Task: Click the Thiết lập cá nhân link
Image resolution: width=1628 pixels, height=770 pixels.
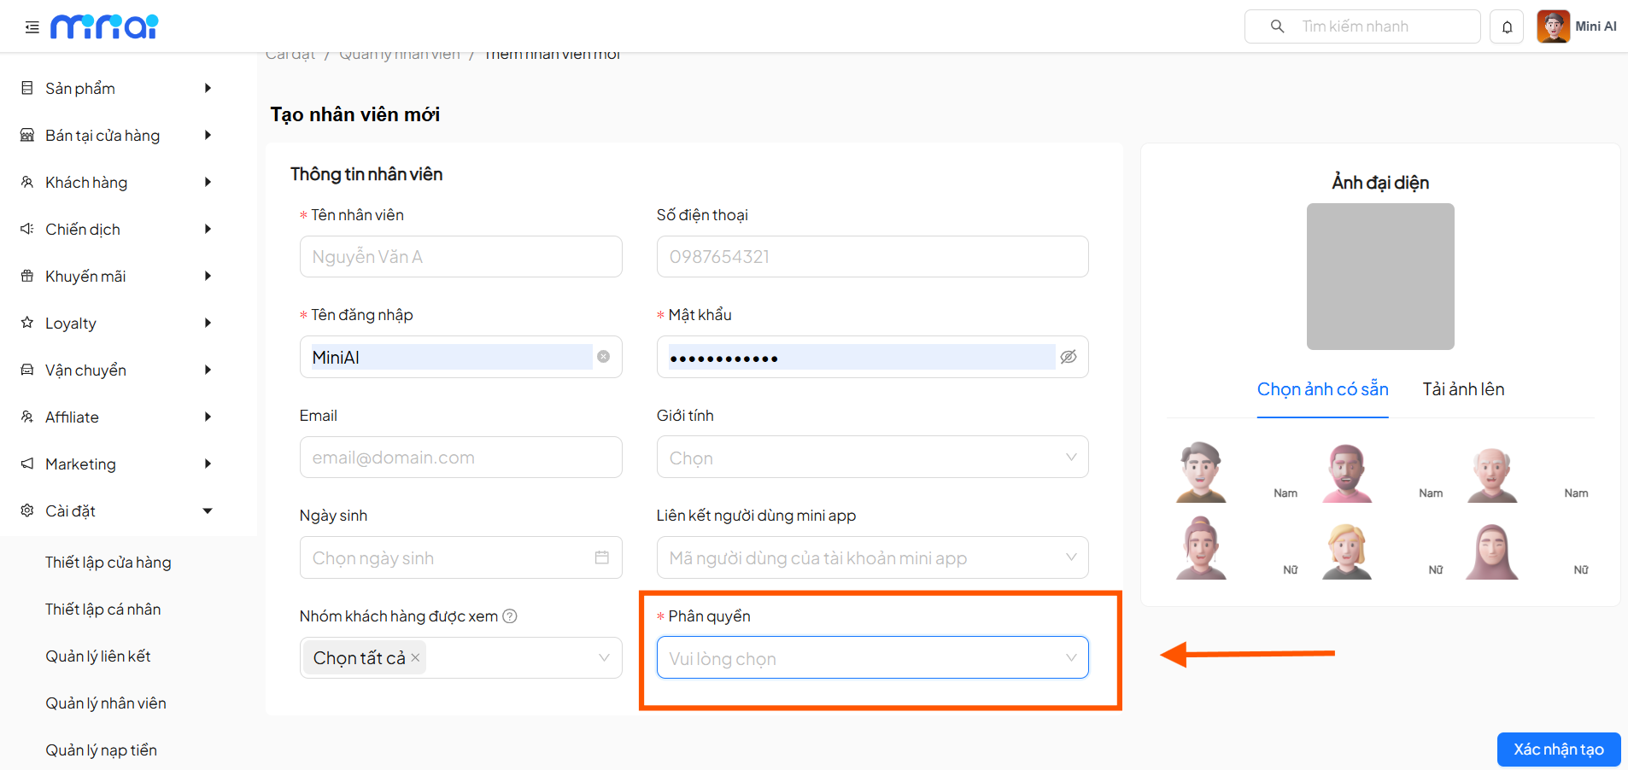Action: [102, 609]
